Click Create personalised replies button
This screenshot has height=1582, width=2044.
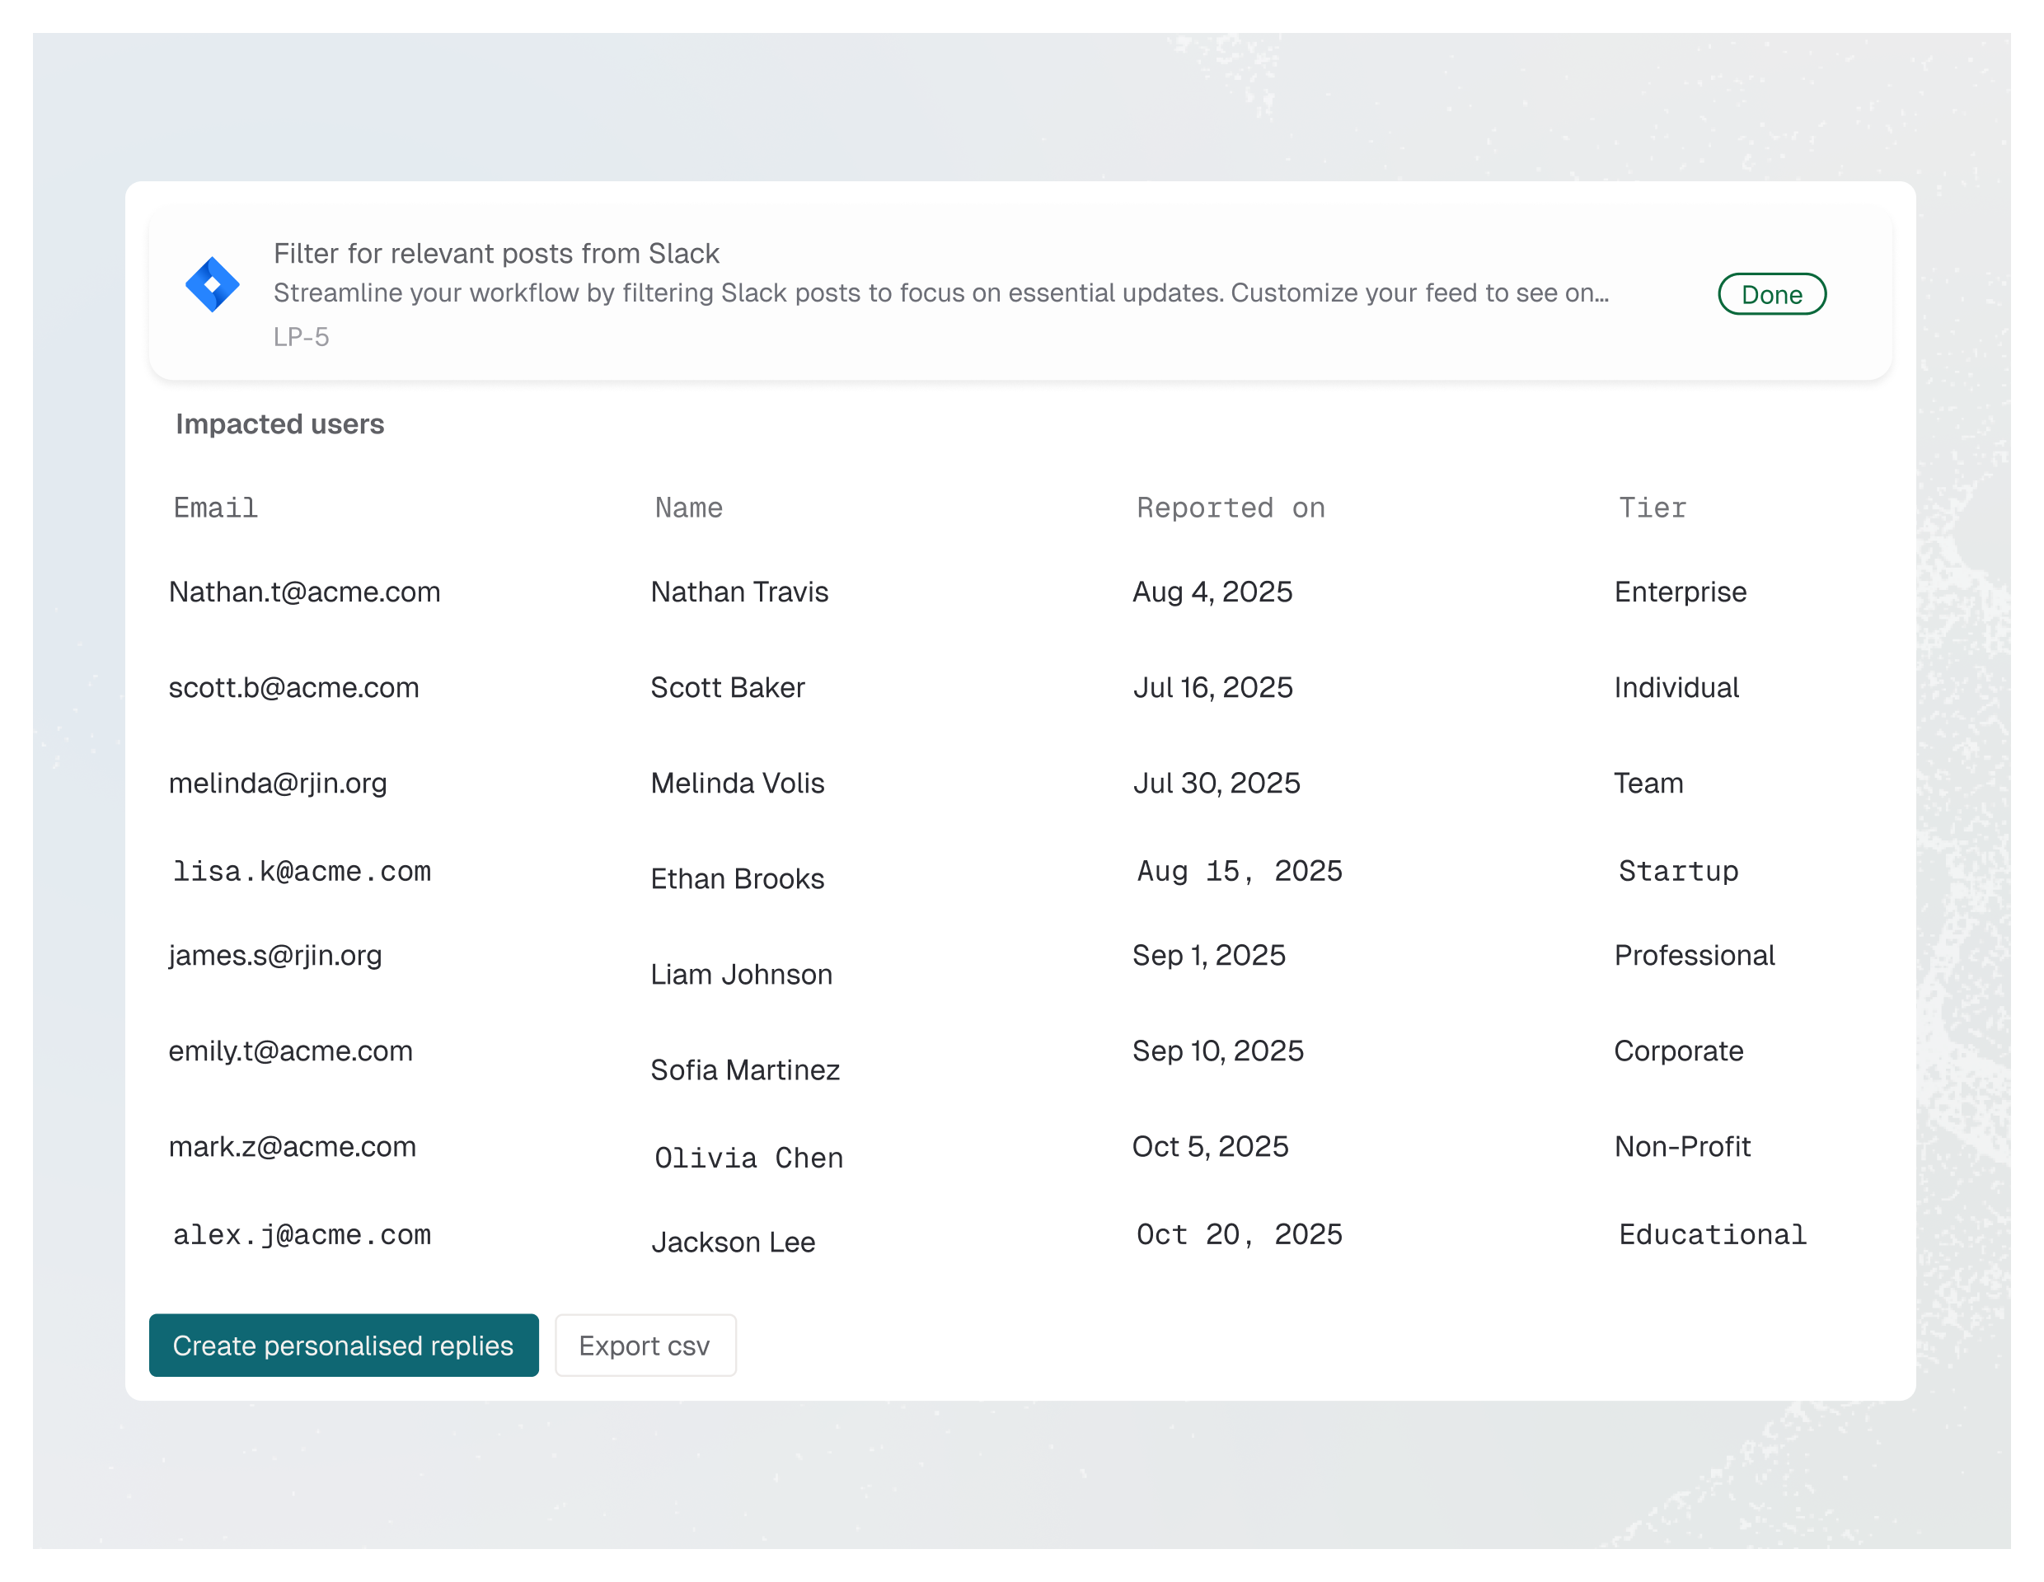(344, 1346)
